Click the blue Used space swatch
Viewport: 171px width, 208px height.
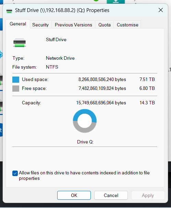click(x=16, y=80)
